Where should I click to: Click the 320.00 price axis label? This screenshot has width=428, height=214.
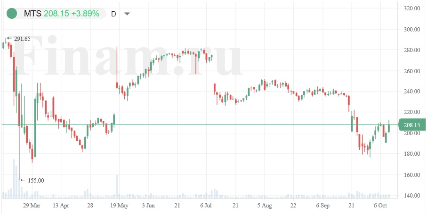[x=412, y=8]
